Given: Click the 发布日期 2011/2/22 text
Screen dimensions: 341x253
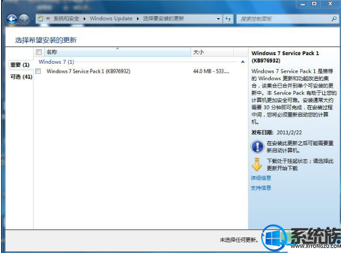Looking at the screenshot, I should point(276,132).
